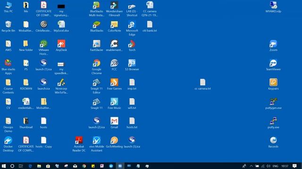Select the MyExcel.xlsx file
This screenshot has height=169, width=302.
61,26
